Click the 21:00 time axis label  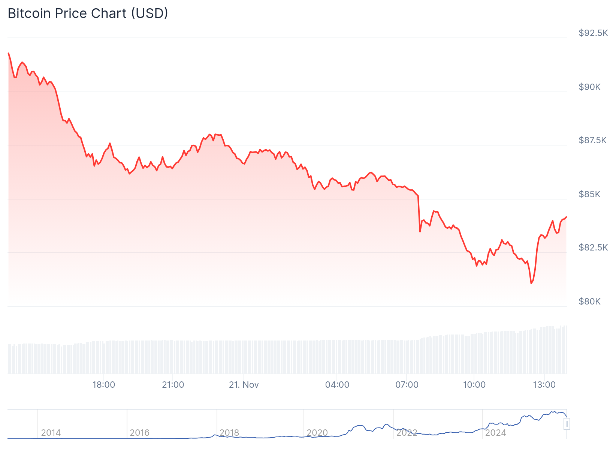click(173, 385)
